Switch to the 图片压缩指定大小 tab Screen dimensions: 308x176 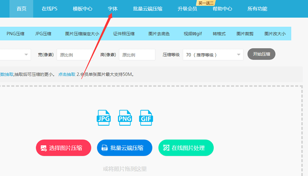tap(82, 34)
